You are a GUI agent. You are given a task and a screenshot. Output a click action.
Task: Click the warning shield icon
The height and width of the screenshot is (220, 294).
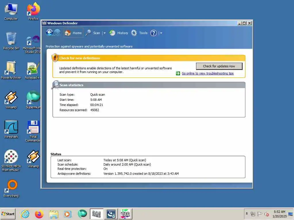(x=55, y=57)
